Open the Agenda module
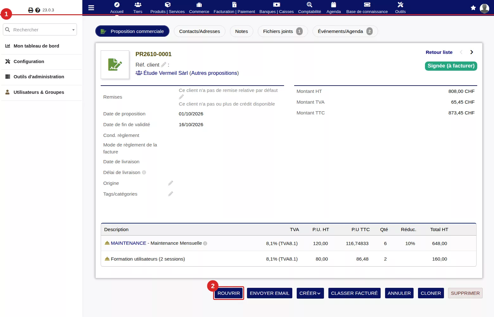Screen dimensions: 494x317 click(x=333, y=8)
